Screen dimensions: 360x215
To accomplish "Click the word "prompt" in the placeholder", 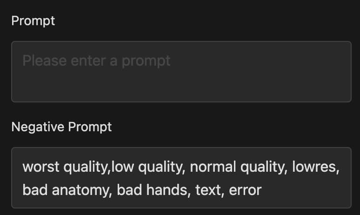I will 146,61.
